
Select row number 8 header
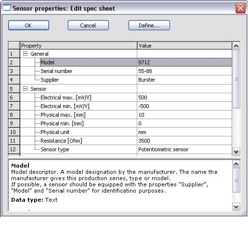14,115
